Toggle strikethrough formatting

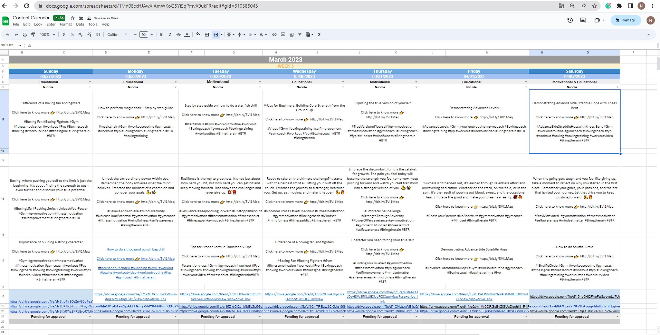coord(179,35)
